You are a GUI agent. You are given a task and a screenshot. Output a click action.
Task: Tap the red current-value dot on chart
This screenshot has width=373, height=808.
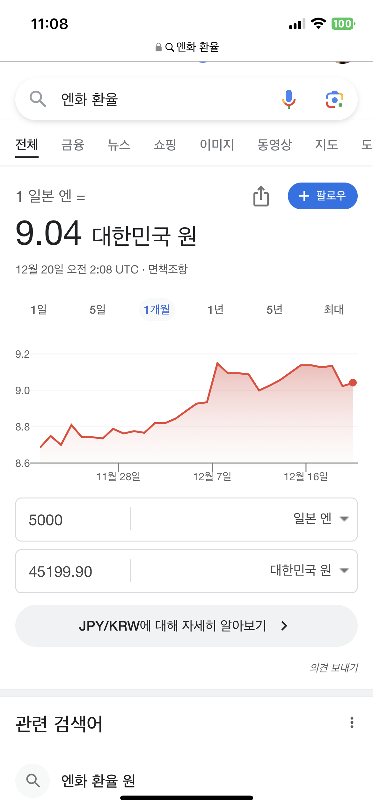coord(353,383)
